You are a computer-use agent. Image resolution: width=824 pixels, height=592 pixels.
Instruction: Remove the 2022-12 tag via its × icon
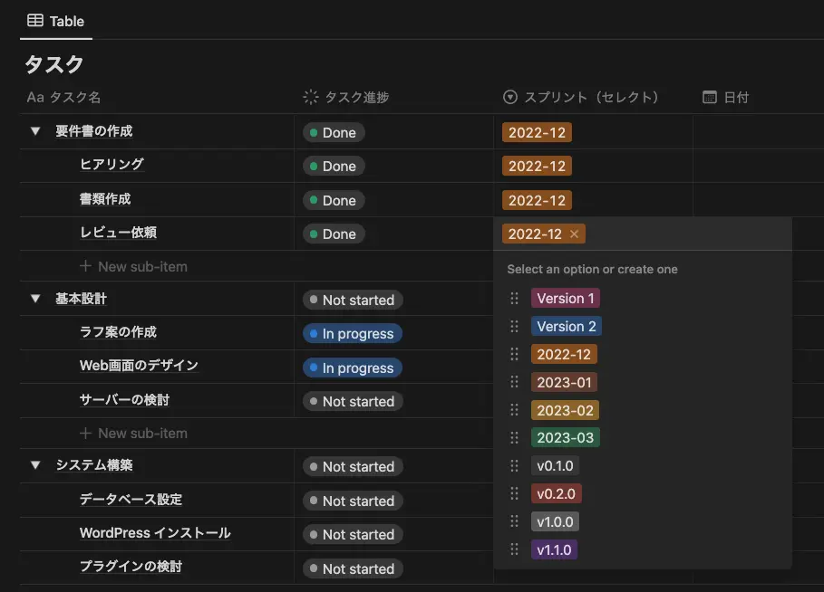click(x=574, y=233)
